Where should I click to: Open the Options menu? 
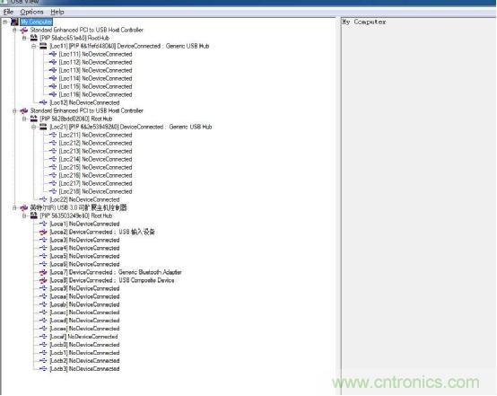click(31, 12)
